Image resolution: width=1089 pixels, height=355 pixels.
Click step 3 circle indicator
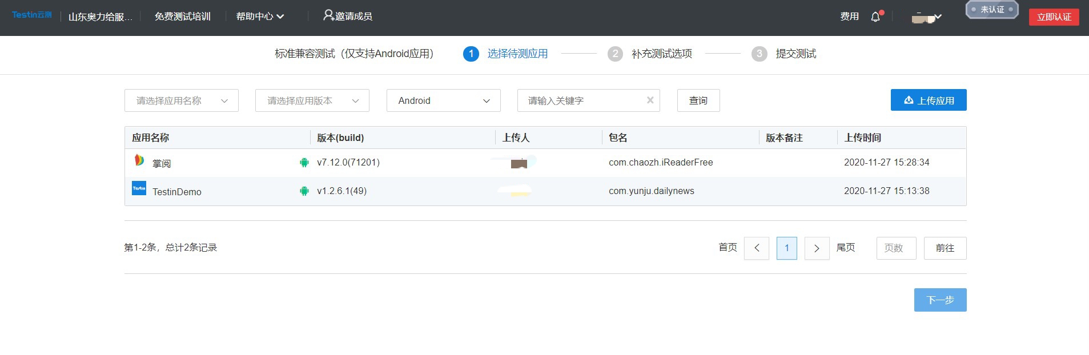(x=759, y=54)
